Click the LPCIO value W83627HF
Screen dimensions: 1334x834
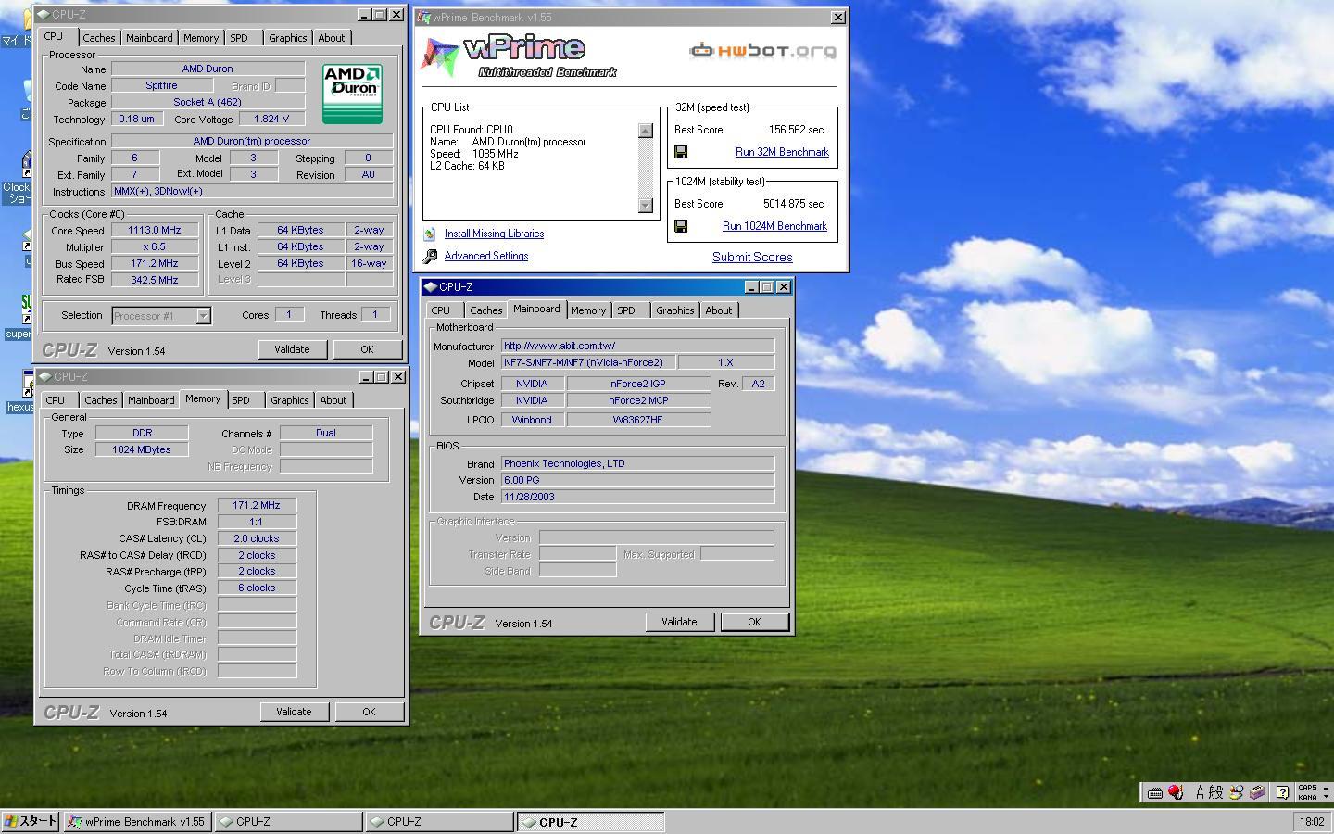638,420
